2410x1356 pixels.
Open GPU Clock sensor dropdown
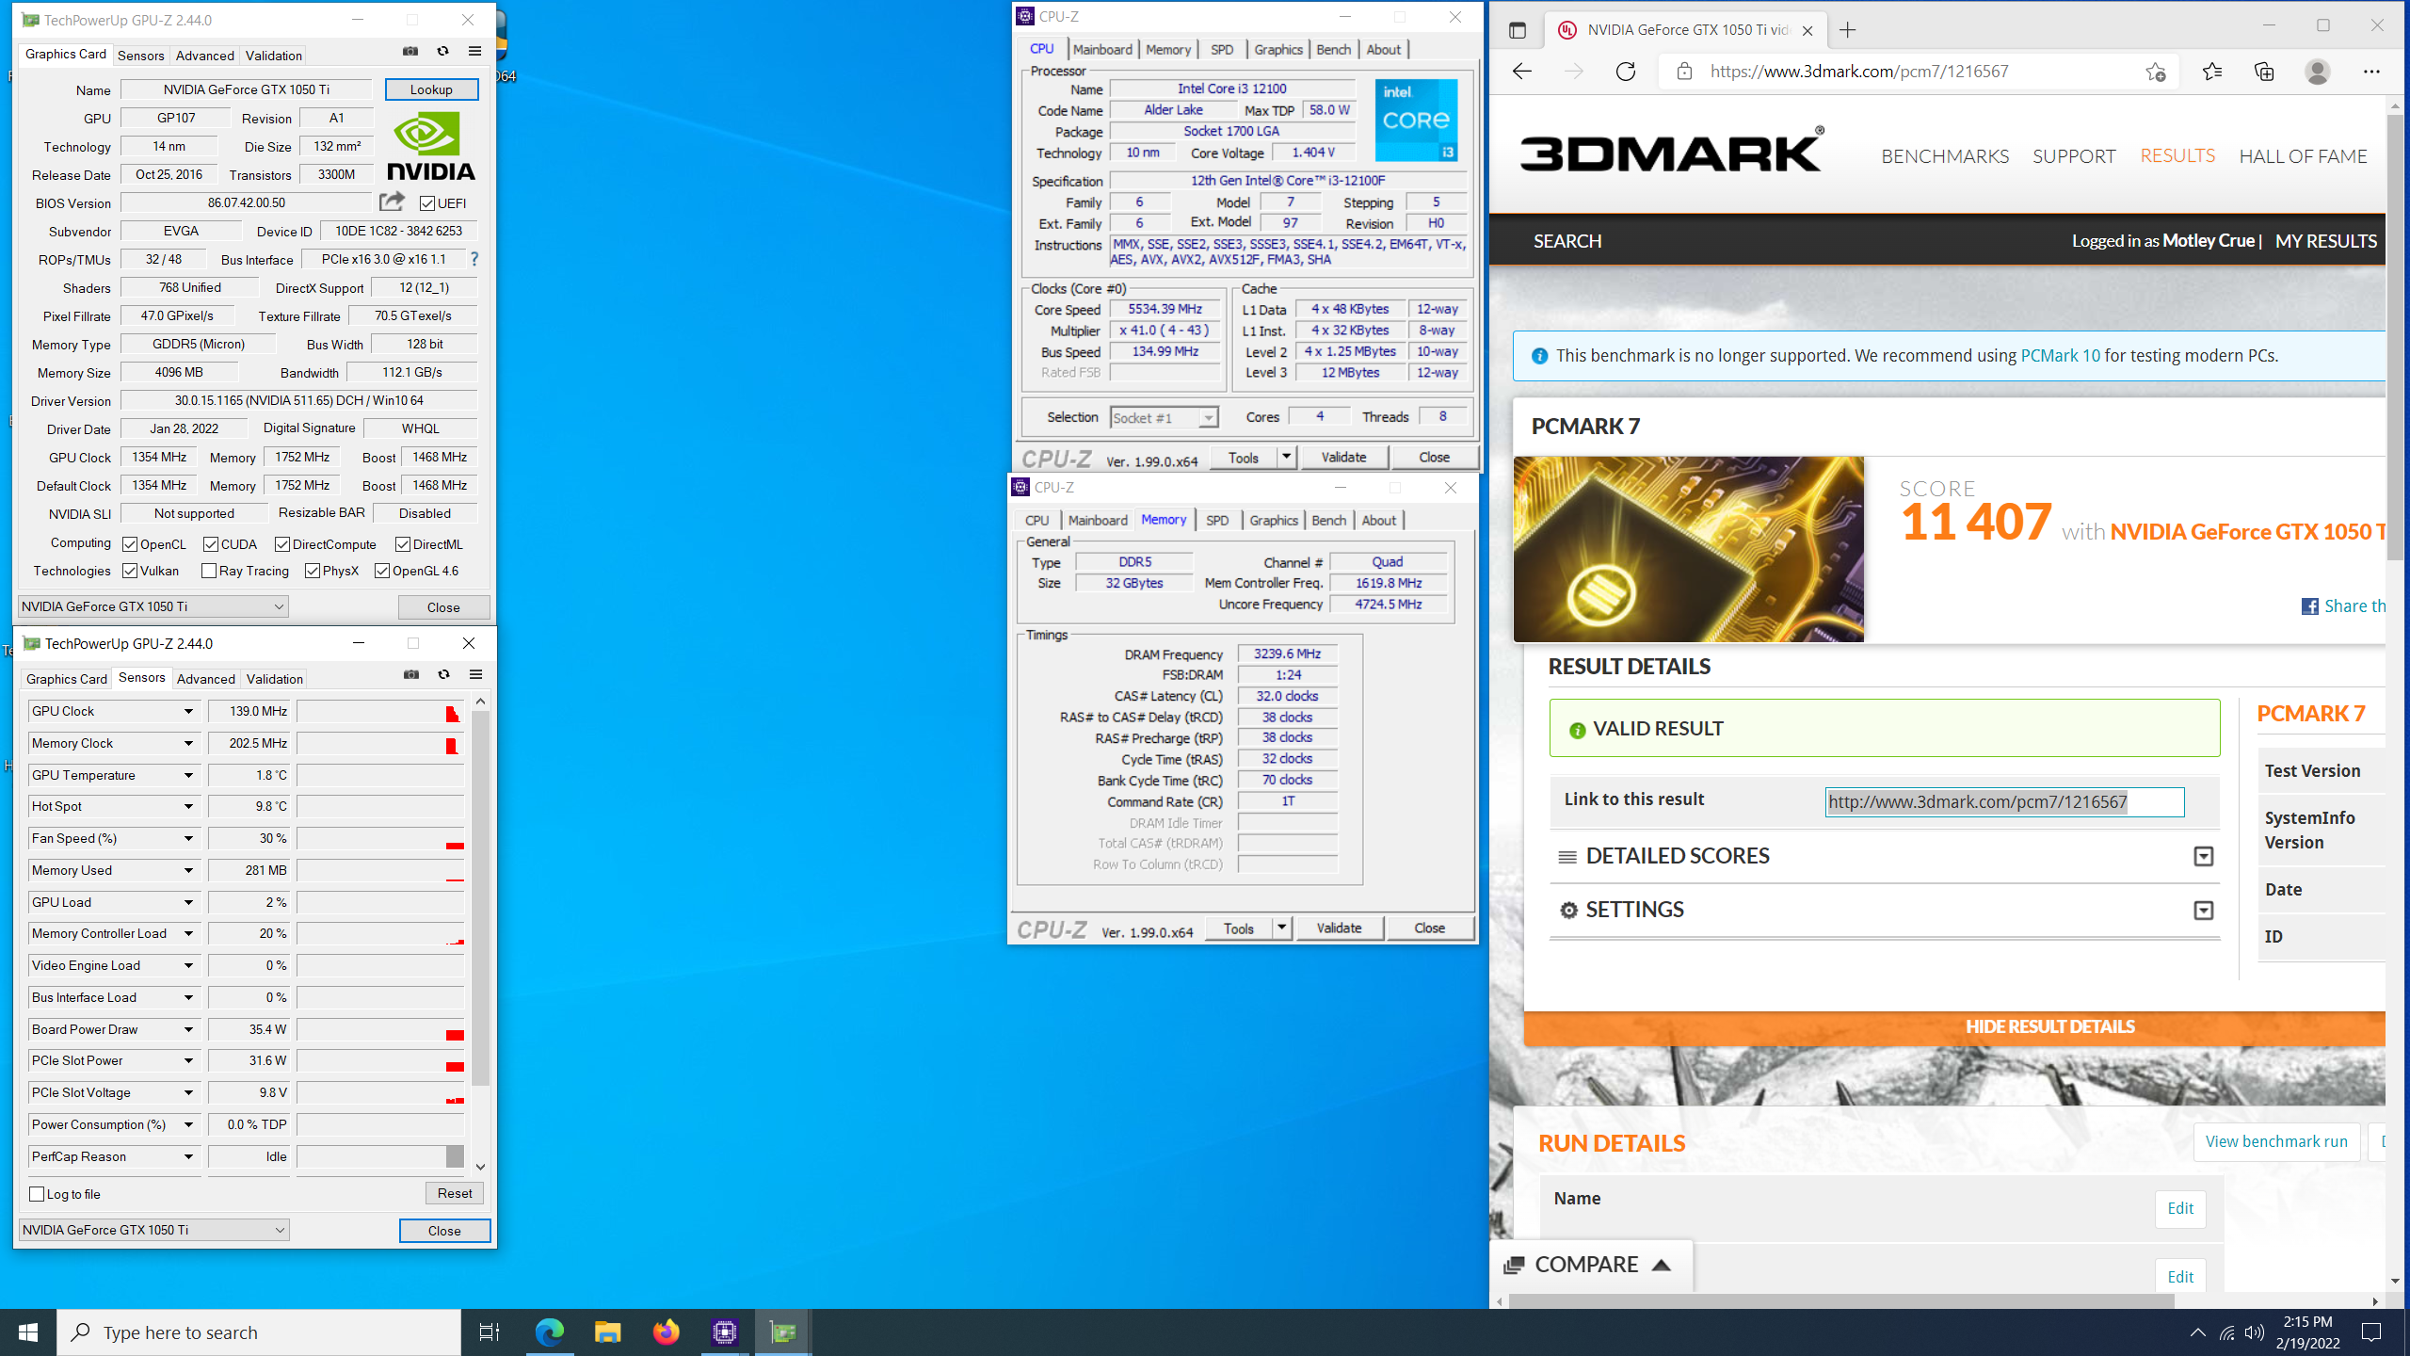(x=188, y=712)
